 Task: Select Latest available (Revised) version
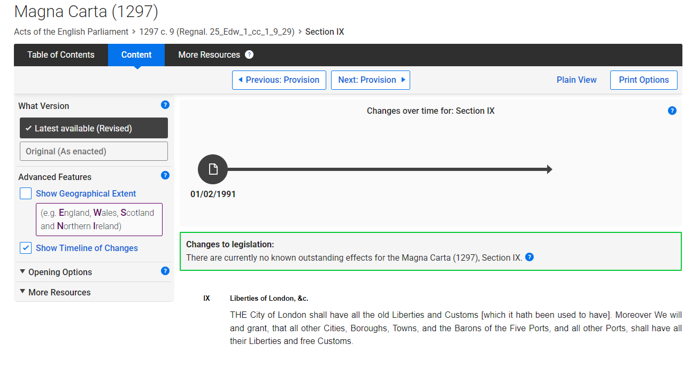coord(94,128)
